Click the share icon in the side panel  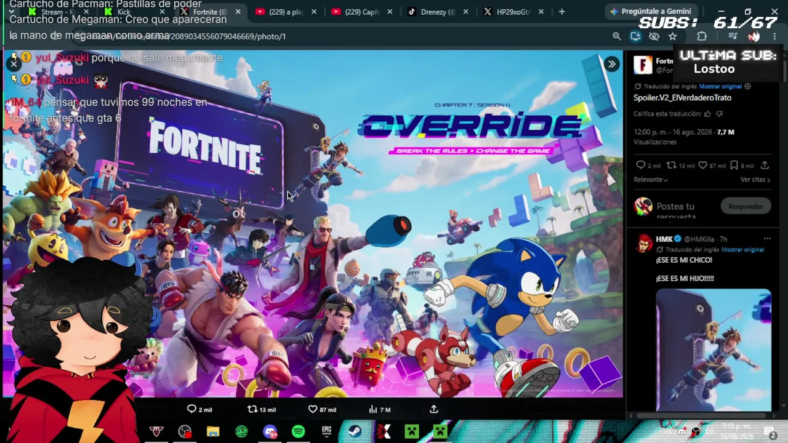point(765,165)
